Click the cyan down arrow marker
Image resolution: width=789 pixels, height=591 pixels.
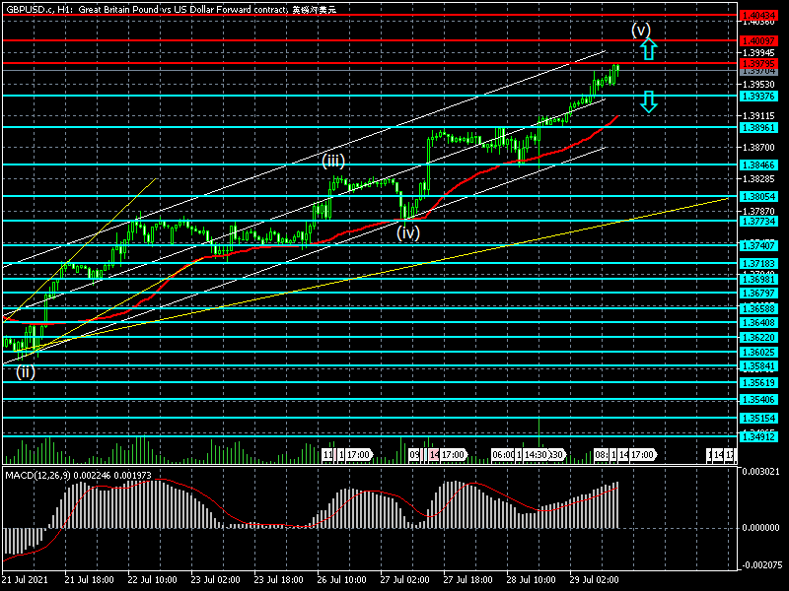[x=648, y=101]
